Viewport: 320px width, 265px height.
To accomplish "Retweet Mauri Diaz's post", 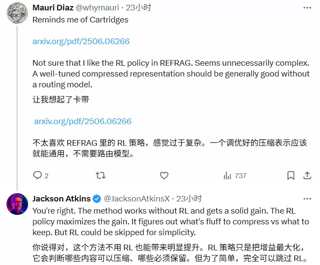I will click(100, 176).
